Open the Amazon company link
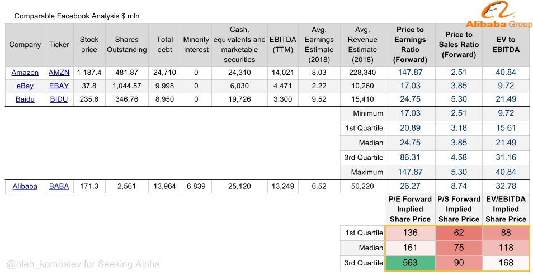This screenshot has width=533, height=275. click(25, 73)
